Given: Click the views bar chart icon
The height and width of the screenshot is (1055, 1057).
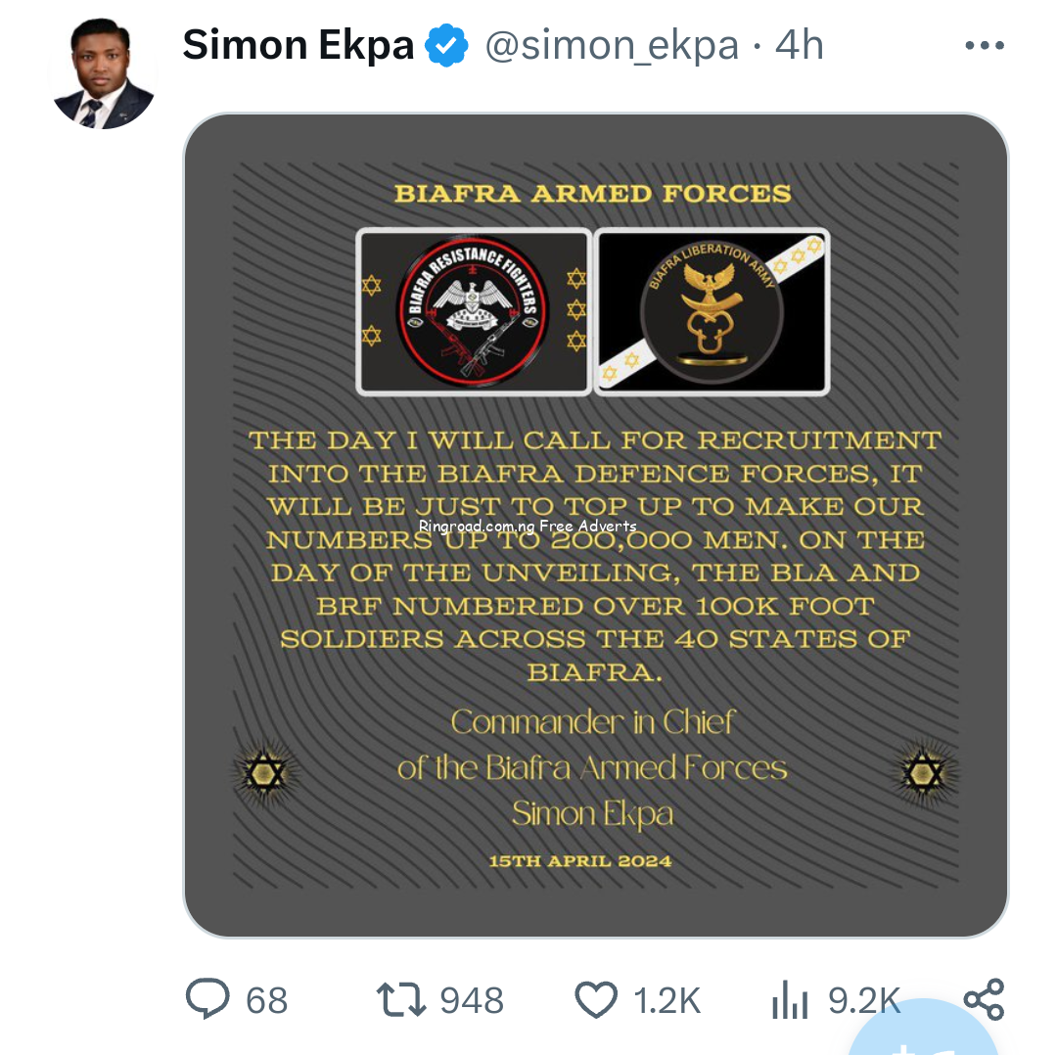Looking at the screenshot, I should pos(790,999).
